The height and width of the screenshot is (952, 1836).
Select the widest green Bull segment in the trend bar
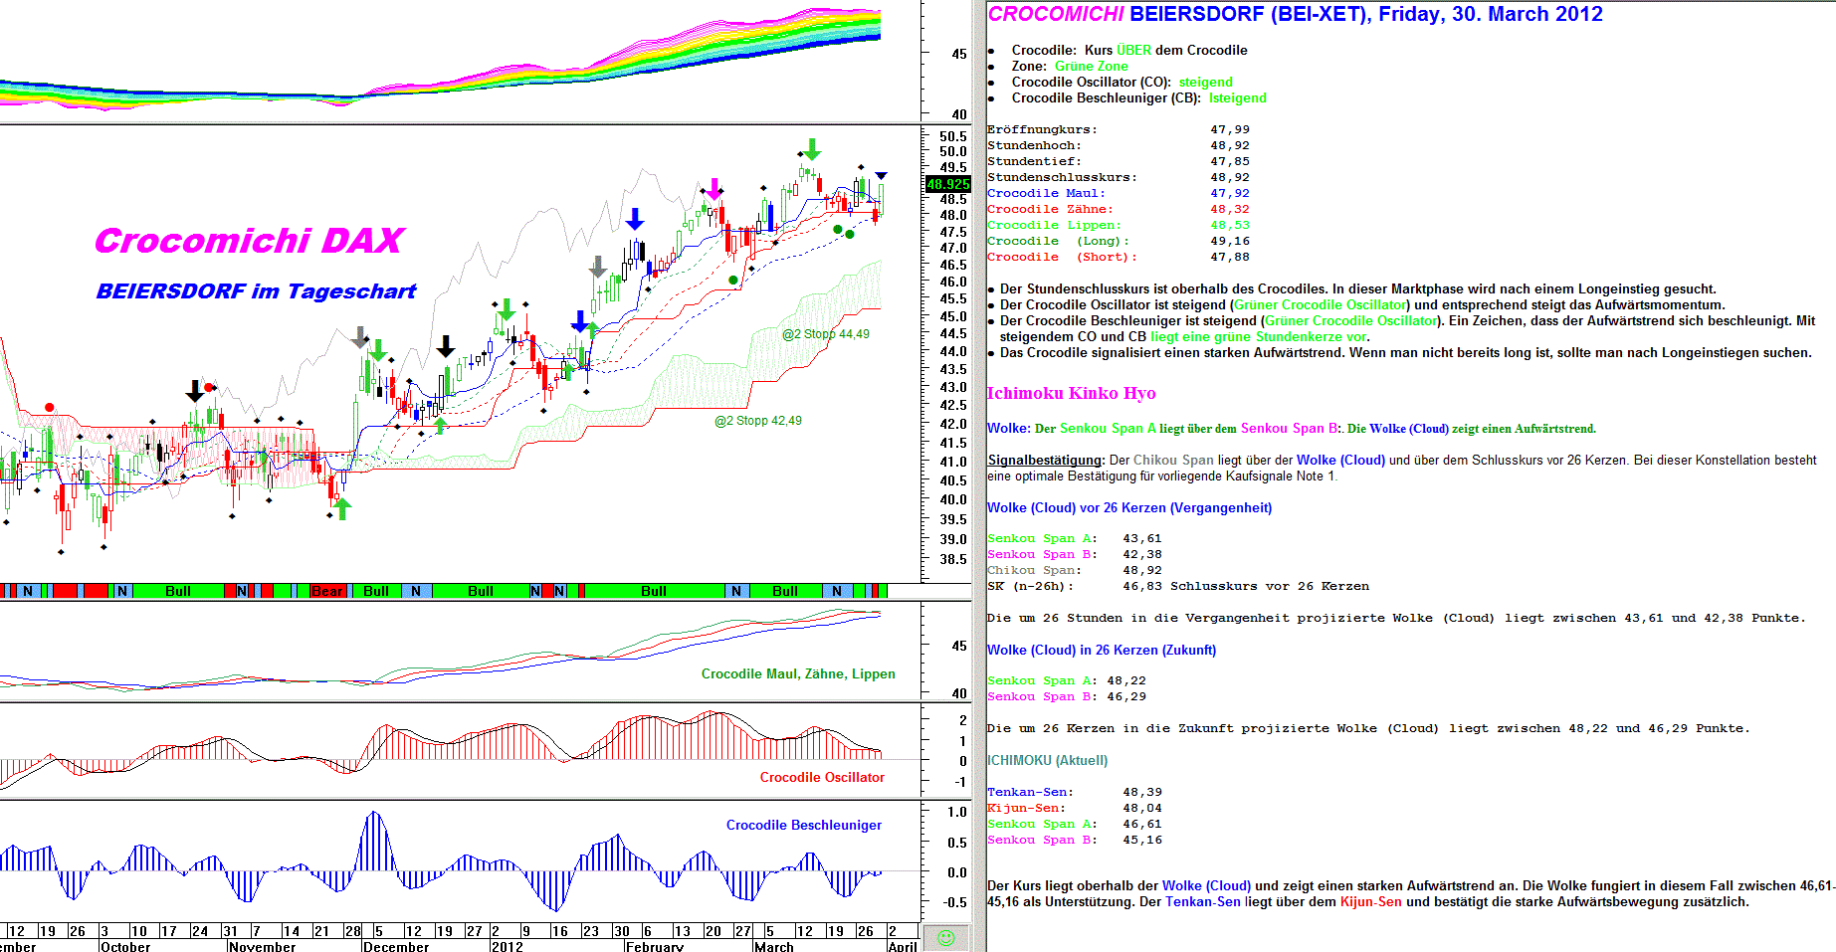coord(654,591)
